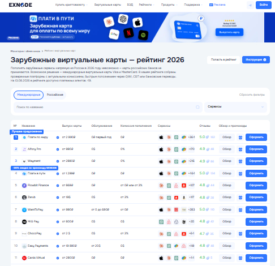Open Виртуальные карты menu item
This screenshot has height=266, width=275.
108,5
